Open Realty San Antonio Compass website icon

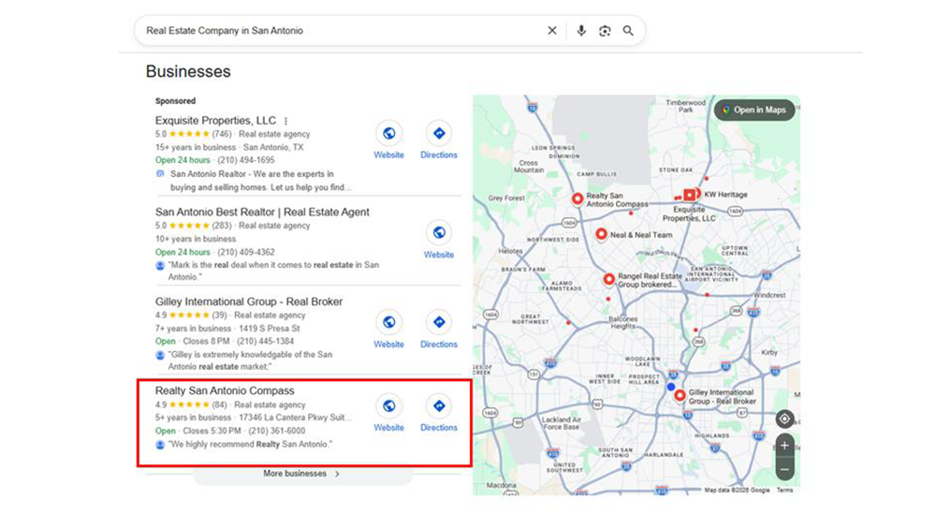click(x=388, y=405)
